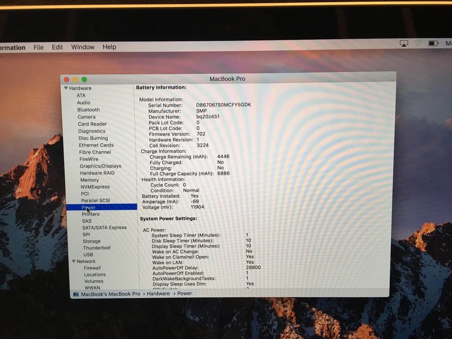Viewport: 452px width, 339px height.
Task: Select SPI in the sidebar
Action: point(86,235)
